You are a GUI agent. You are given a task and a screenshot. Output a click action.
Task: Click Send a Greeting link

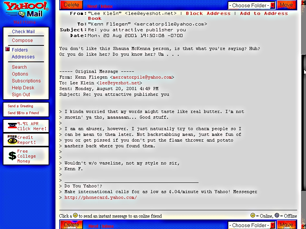coord(20,106)
